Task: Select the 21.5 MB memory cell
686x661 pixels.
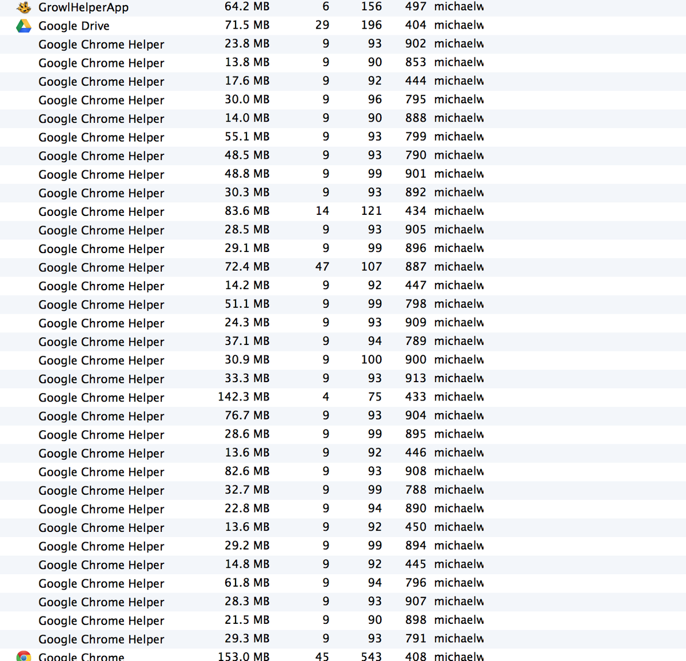Action: [247, 620]
